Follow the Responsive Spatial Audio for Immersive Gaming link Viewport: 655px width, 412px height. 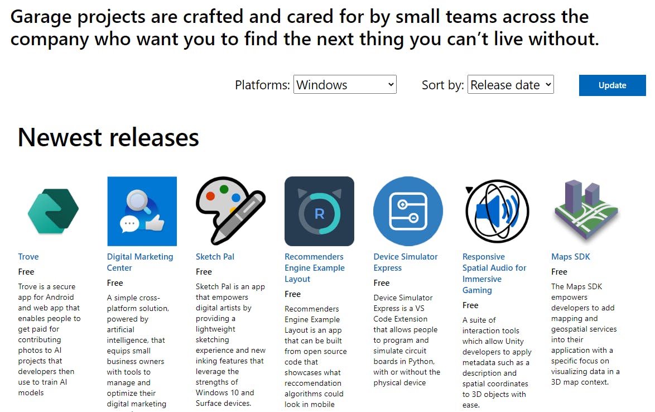tap(494, 274)
